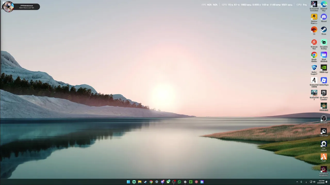330x185 pixels.
Task: Open Resident Evil Revelations 2 desktop shortcut
Action: tap(324, 171)
